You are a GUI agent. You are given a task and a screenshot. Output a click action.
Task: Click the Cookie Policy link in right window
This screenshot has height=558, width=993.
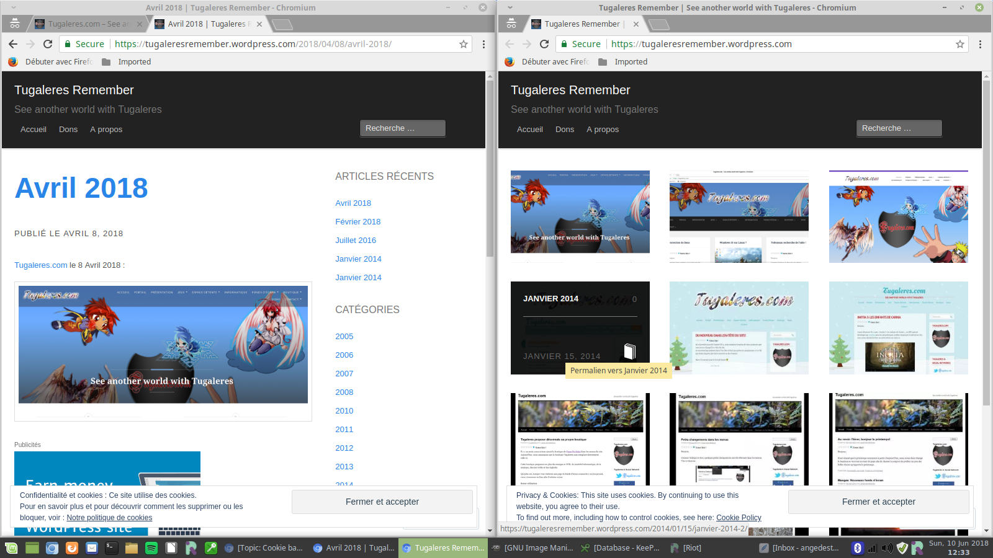point(738,518)
